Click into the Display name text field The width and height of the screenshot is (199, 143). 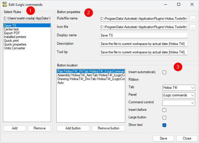click(144, 35)
